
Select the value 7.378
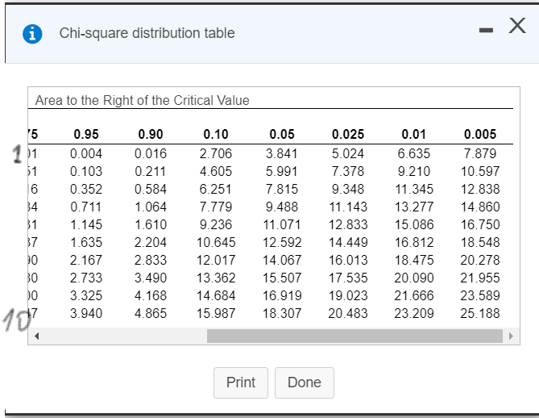click(348, 171)
